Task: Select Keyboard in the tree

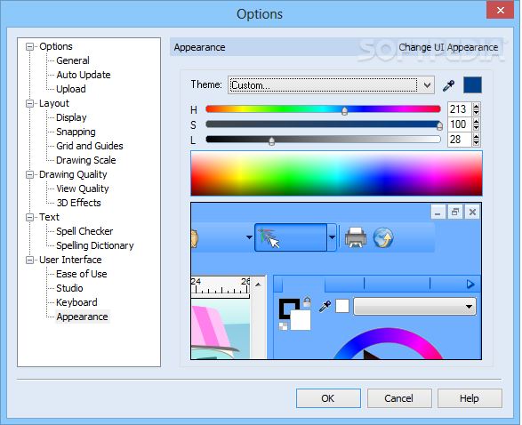Action: pos(76,302)
